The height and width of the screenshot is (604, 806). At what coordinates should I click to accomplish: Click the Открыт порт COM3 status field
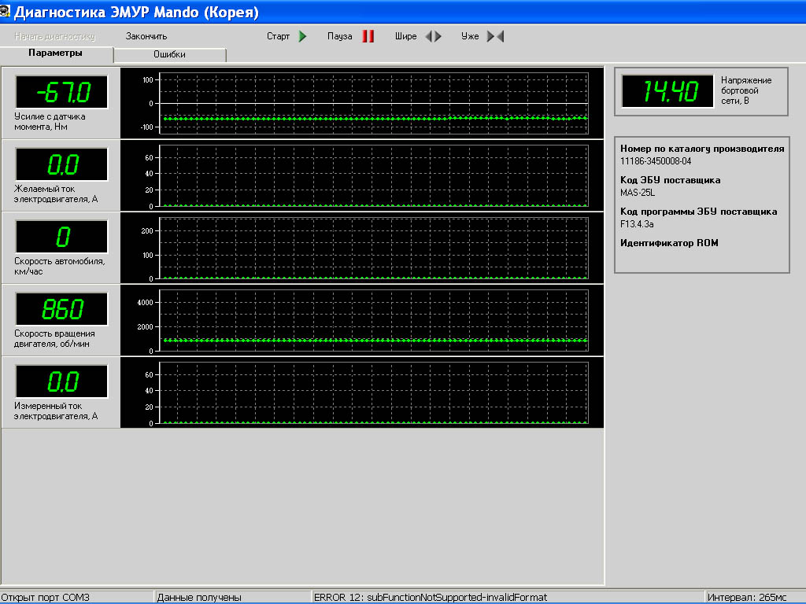pyautogui.click(x=46, y=598)
